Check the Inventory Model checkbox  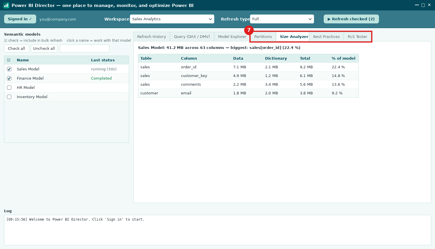[9, 97]
